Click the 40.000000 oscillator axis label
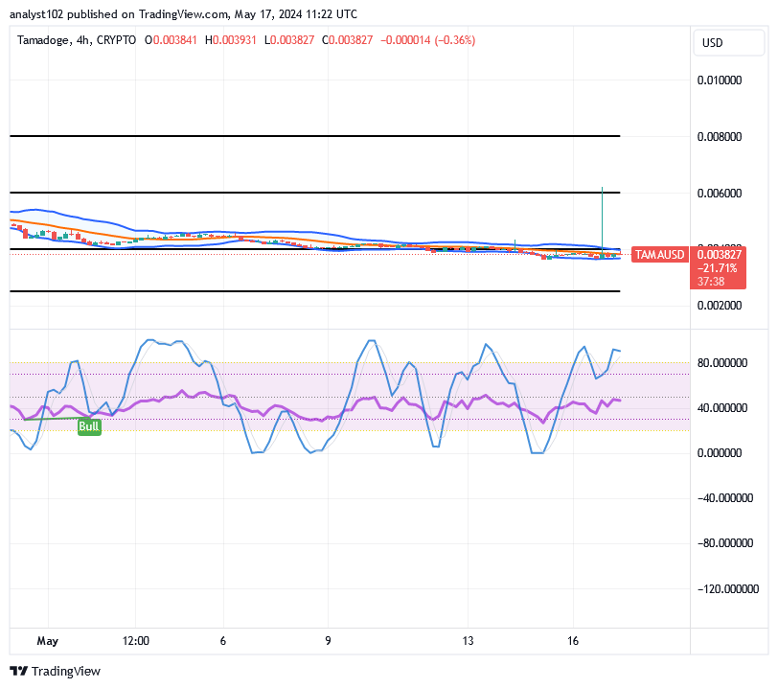 pos(722,408)
